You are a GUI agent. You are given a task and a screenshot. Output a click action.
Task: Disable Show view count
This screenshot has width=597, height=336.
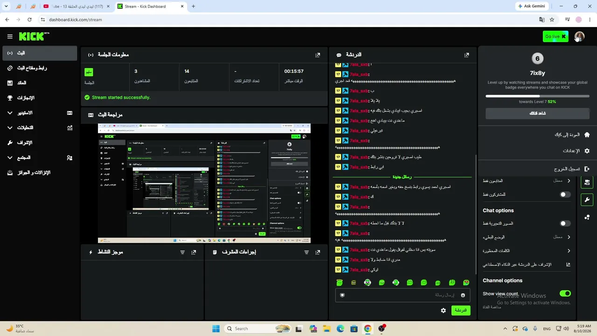click(565, 294)
